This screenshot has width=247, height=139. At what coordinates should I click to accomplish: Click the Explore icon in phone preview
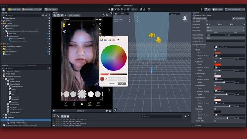coord(98,104)
